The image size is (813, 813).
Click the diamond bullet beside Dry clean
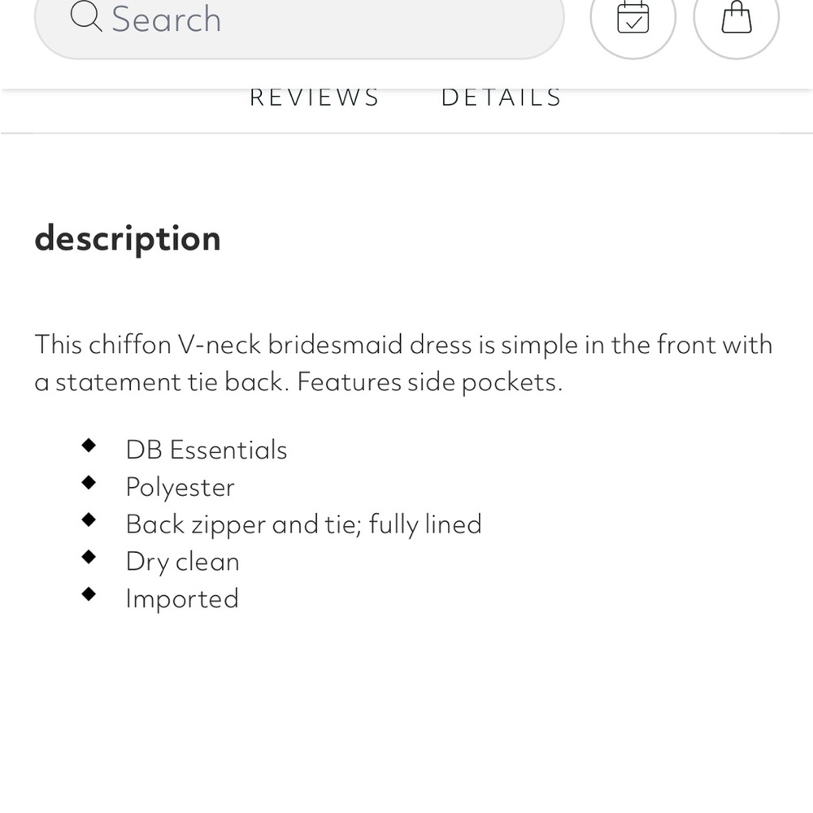(x=89, y=557)
